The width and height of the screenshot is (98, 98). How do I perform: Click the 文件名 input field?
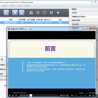tap(85, 17)
